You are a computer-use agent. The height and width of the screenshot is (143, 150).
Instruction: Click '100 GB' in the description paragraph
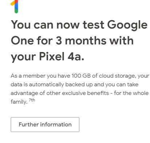pos(81,76)
